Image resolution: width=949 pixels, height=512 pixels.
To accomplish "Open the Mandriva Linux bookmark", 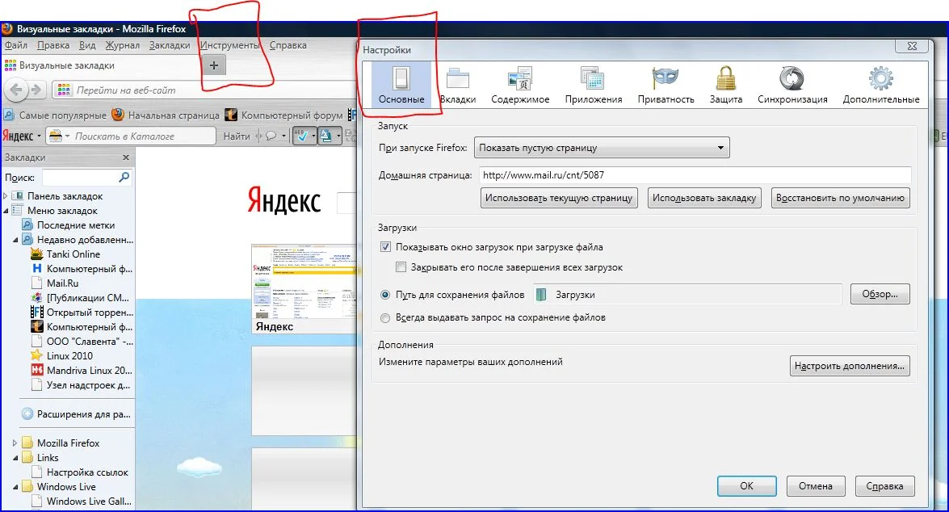I will pos(82,371).
